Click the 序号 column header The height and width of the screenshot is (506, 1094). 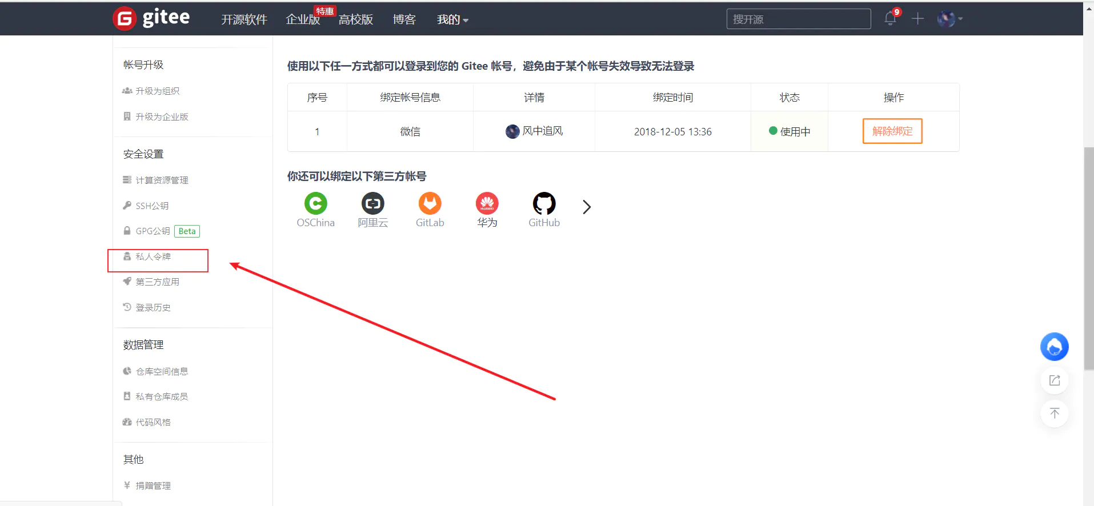tap(317, 97)
